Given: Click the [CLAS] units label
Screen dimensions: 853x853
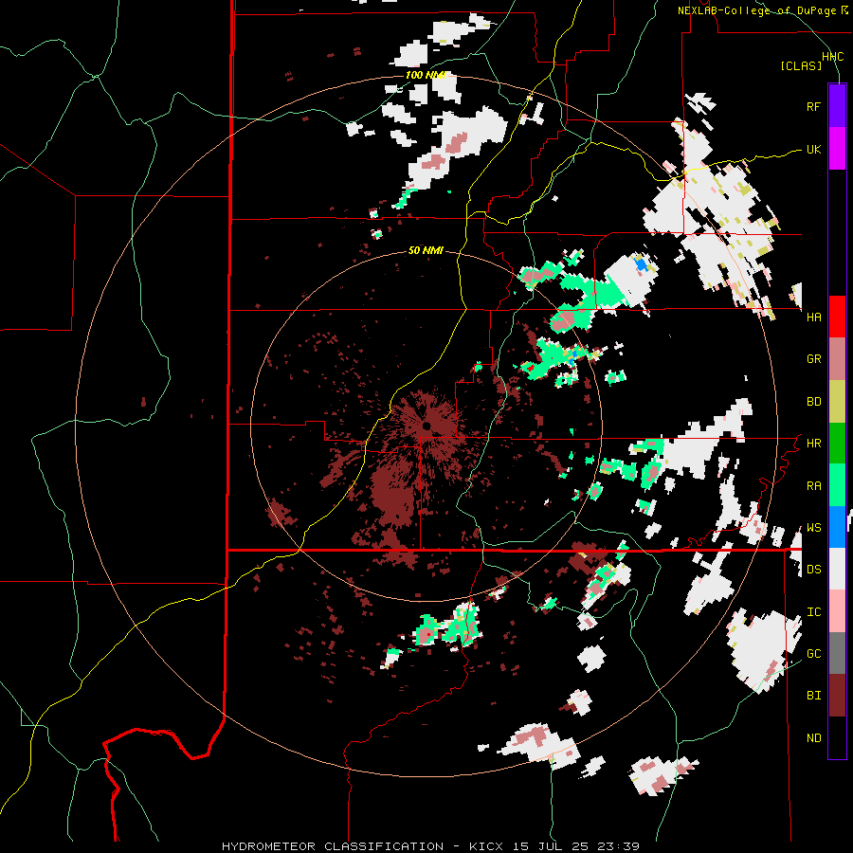Looking at the screenshot, I should point(801,66).
